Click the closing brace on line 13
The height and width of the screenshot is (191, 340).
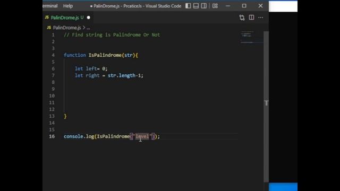pos(65,116)
